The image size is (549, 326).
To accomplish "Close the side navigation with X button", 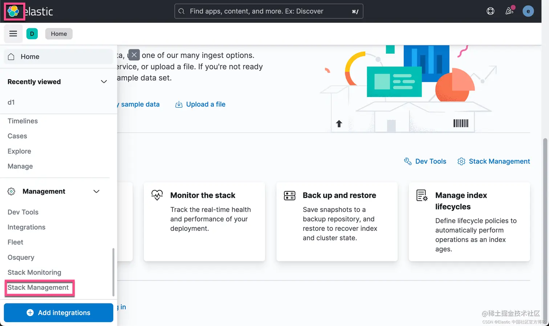I will click(134, 55).
